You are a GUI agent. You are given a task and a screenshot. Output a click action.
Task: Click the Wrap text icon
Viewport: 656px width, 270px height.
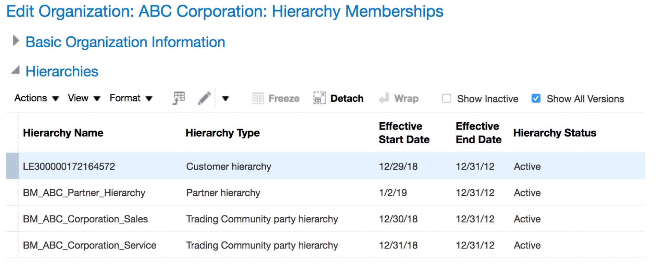[384, 99]
